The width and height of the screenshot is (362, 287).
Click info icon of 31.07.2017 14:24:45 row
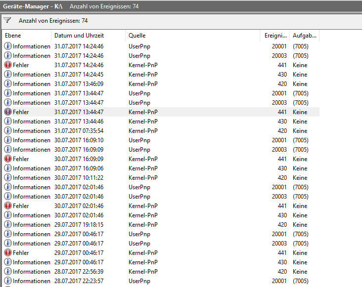tap(8, 74)
